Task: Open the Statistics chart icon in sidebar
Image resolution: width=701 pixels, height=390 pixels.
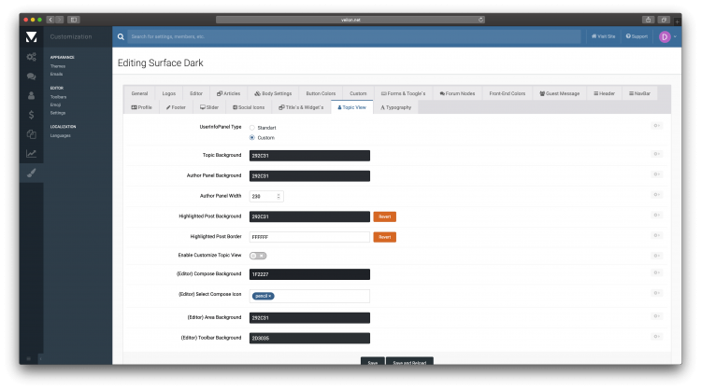Action: click(x=31, y=154)
